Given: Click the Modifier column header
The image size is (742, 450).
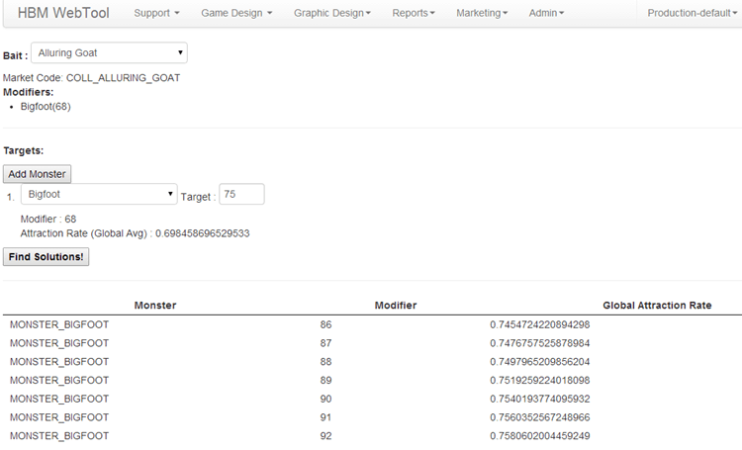Looking at the screenshot, I should click(396, 306).
